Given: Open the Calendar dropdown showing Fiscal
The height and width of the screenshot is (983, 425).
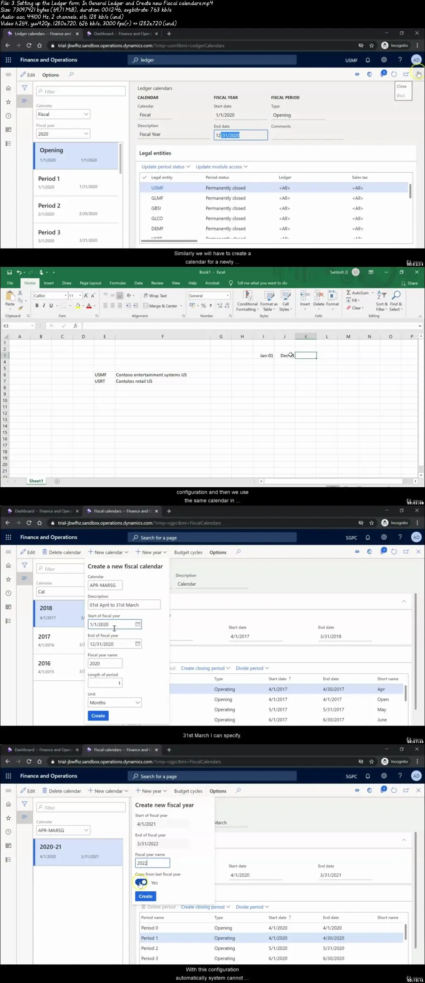Looking at the screenshot, I should click(x=63, y=114).
